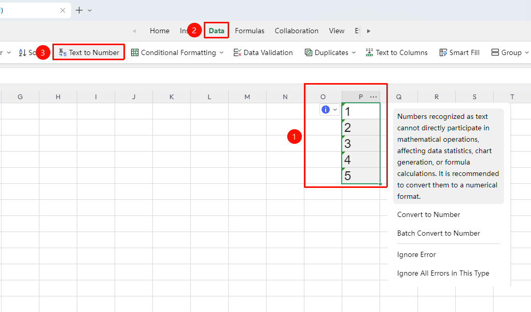Select the cell containing 2

click(x=361, y=127)
